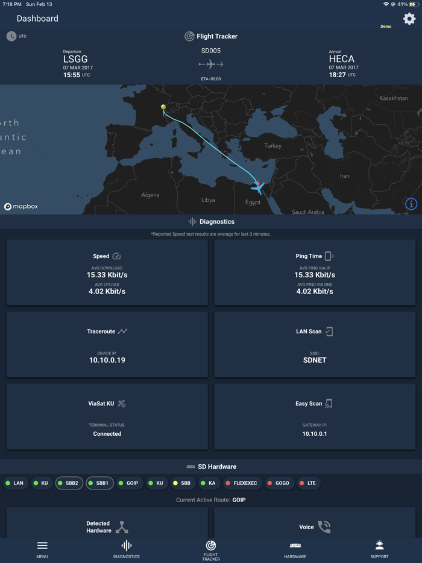Click the Speed gauge icon
Image resolution: width=422 pixels, height=563 pixels.
click(117, 256)
